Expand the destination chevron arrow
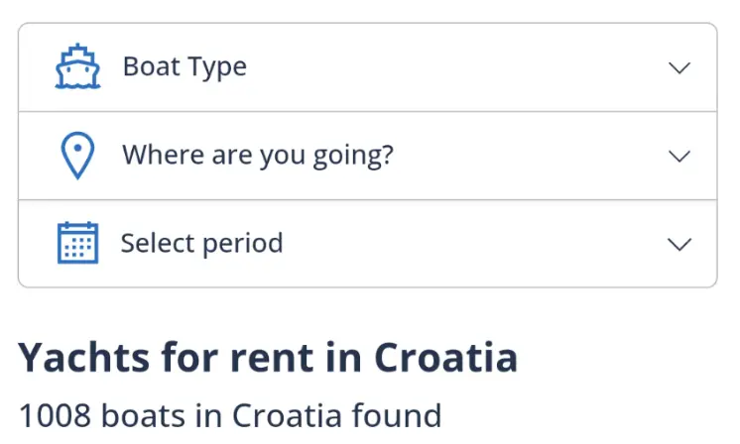740x444 pixels. [678, 156]
